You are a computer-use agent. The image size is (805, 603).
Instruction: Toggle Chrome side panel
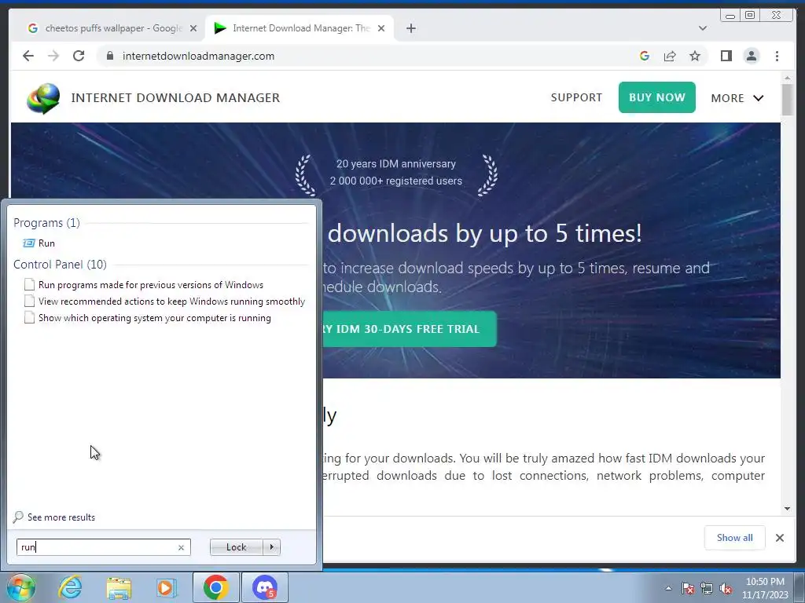coord(726,56)
